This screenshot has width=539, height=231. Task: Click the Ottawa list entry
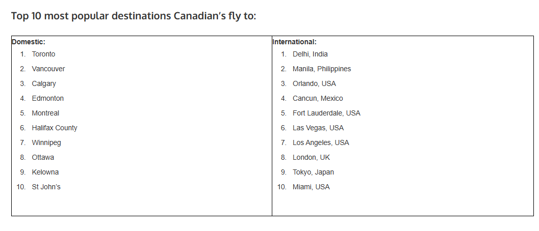[43, 157]
